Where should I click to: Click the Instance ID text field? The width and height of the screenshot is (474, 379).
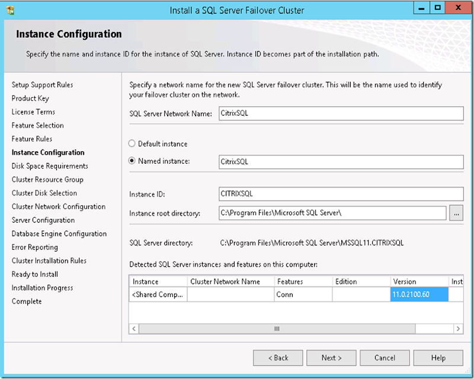(341, 194)
